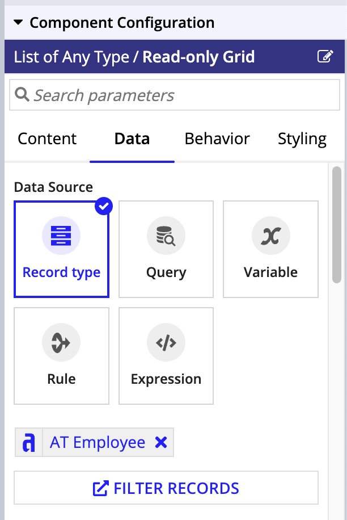Open the AT Employee record type link

tap(98, 442)
